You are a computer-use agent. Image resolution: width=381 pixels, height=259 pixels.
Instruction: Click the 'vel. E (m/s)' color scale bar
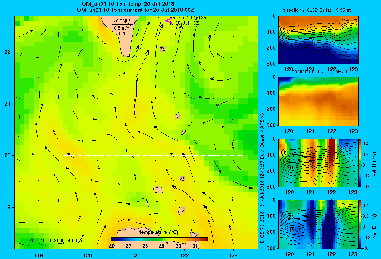[360, 224]
